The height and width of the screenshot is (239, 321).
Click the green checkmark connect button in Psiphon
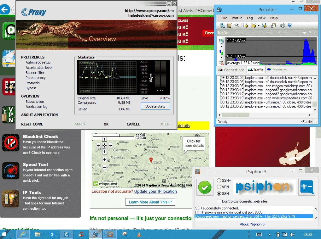(205, 187)
